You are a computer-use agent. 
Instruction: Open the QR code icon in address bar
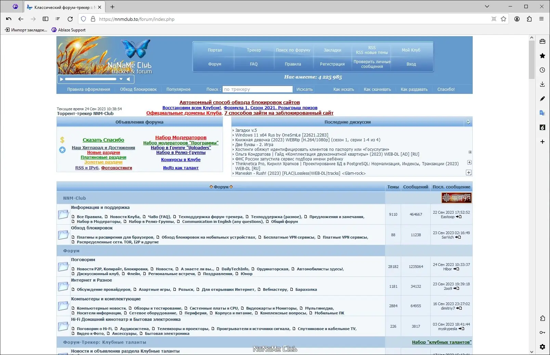coord(494,19)
